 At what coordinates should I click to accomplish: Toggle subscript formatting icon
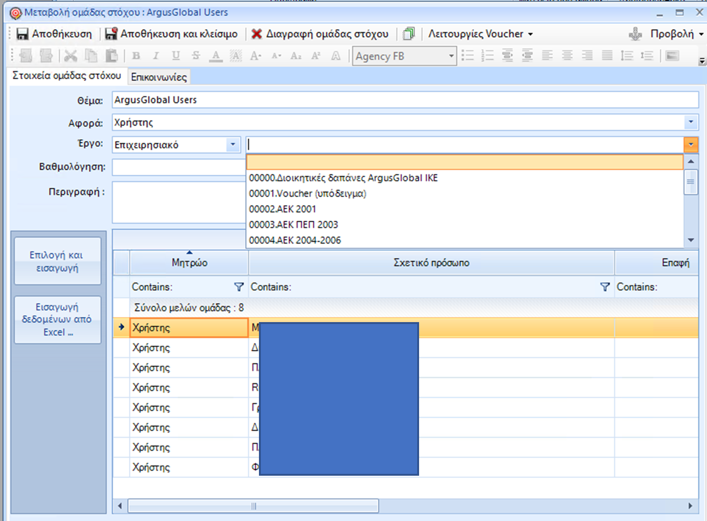pos(296,56)
